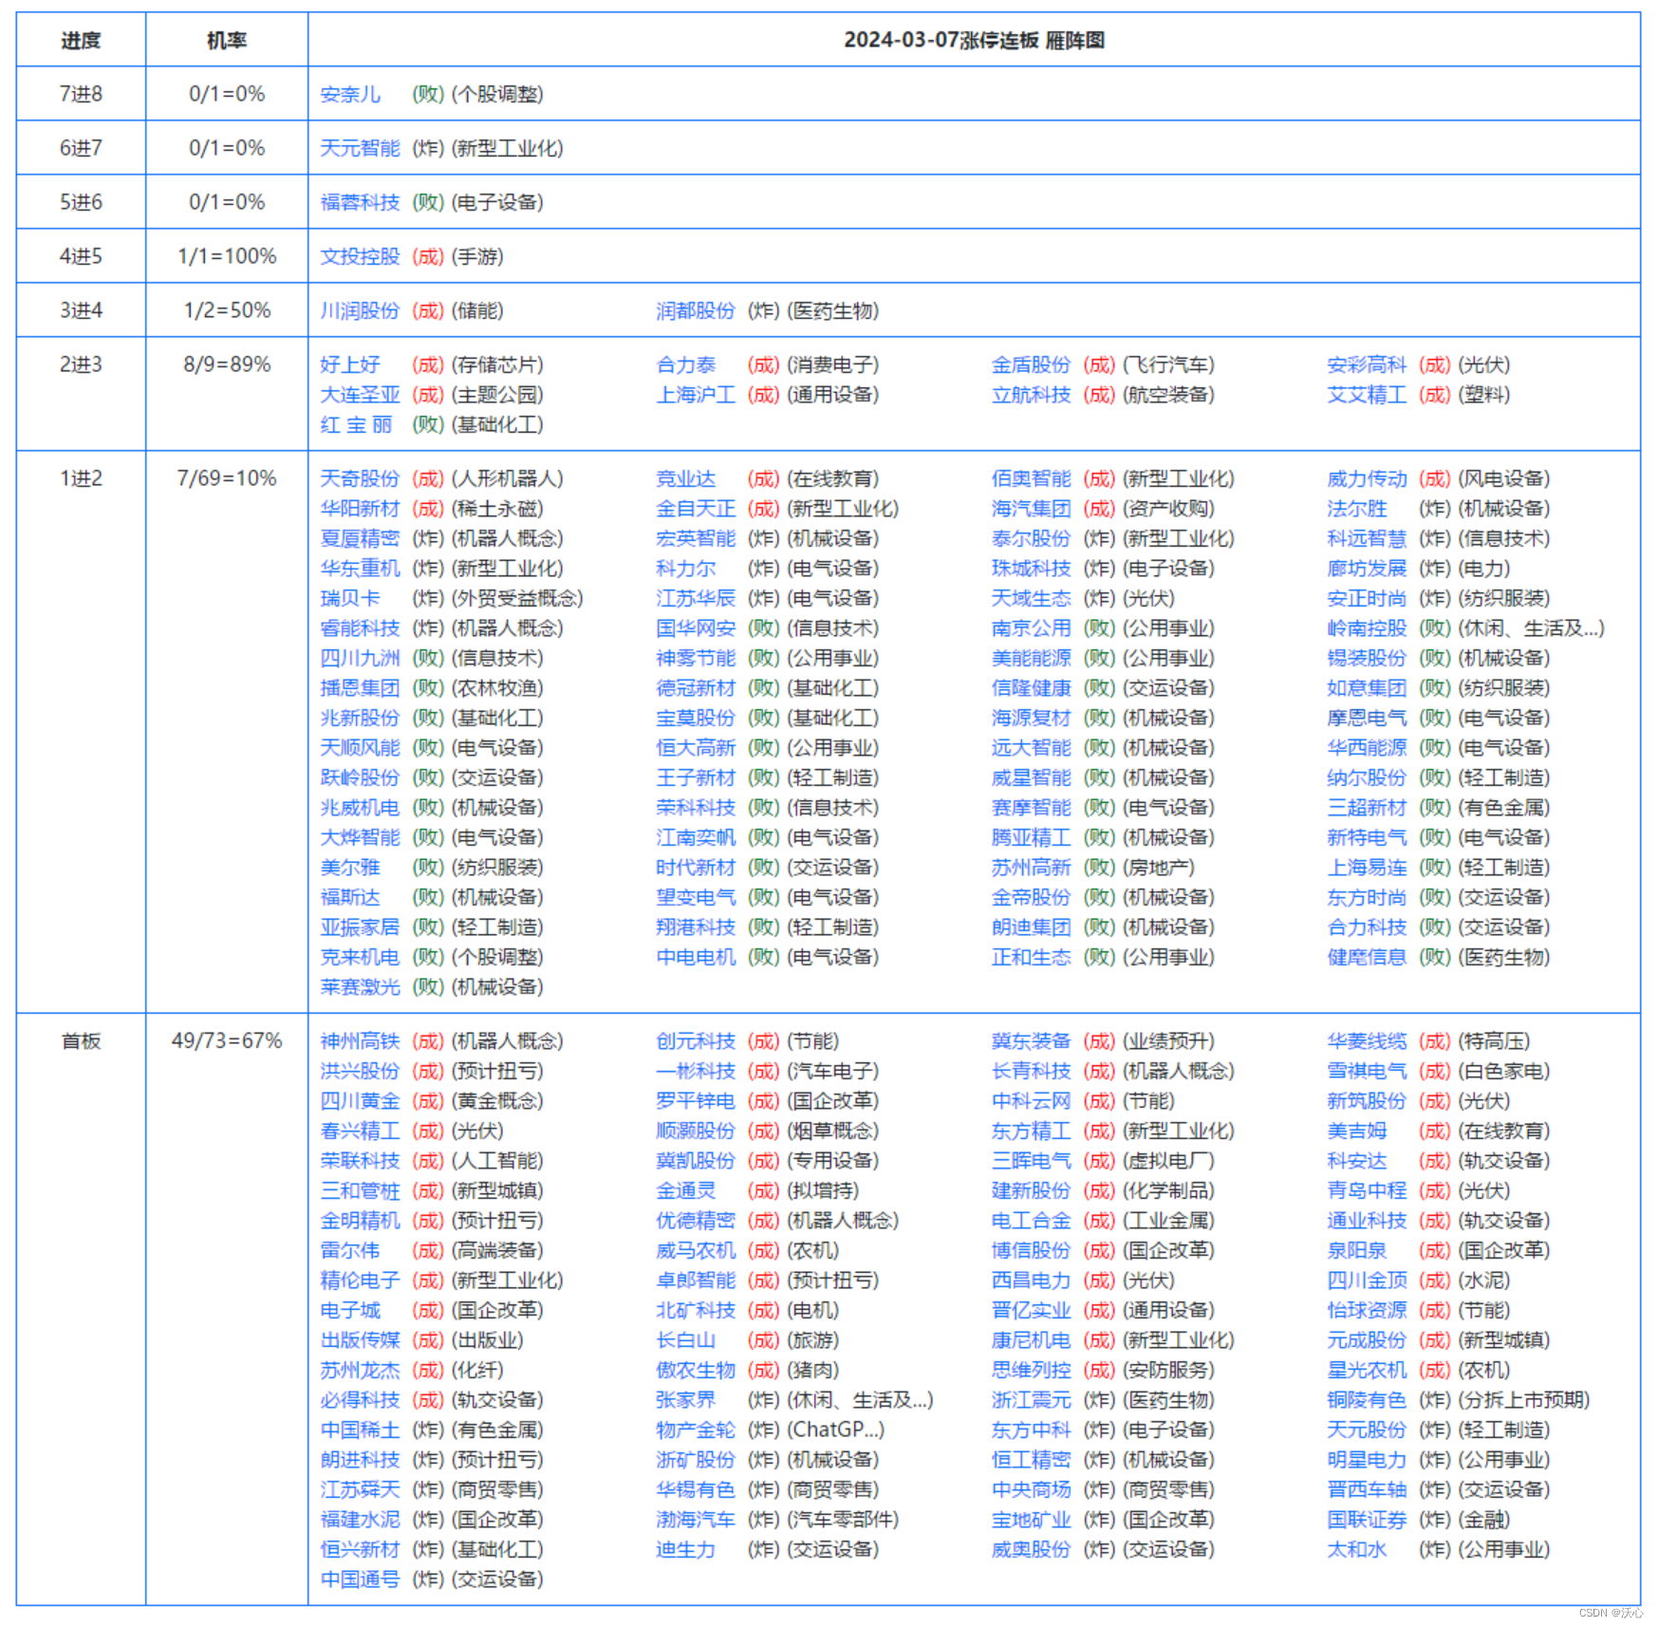Select the 青岛中程 stock link
1658x1627 pixels.
tap(1367, 1190)
